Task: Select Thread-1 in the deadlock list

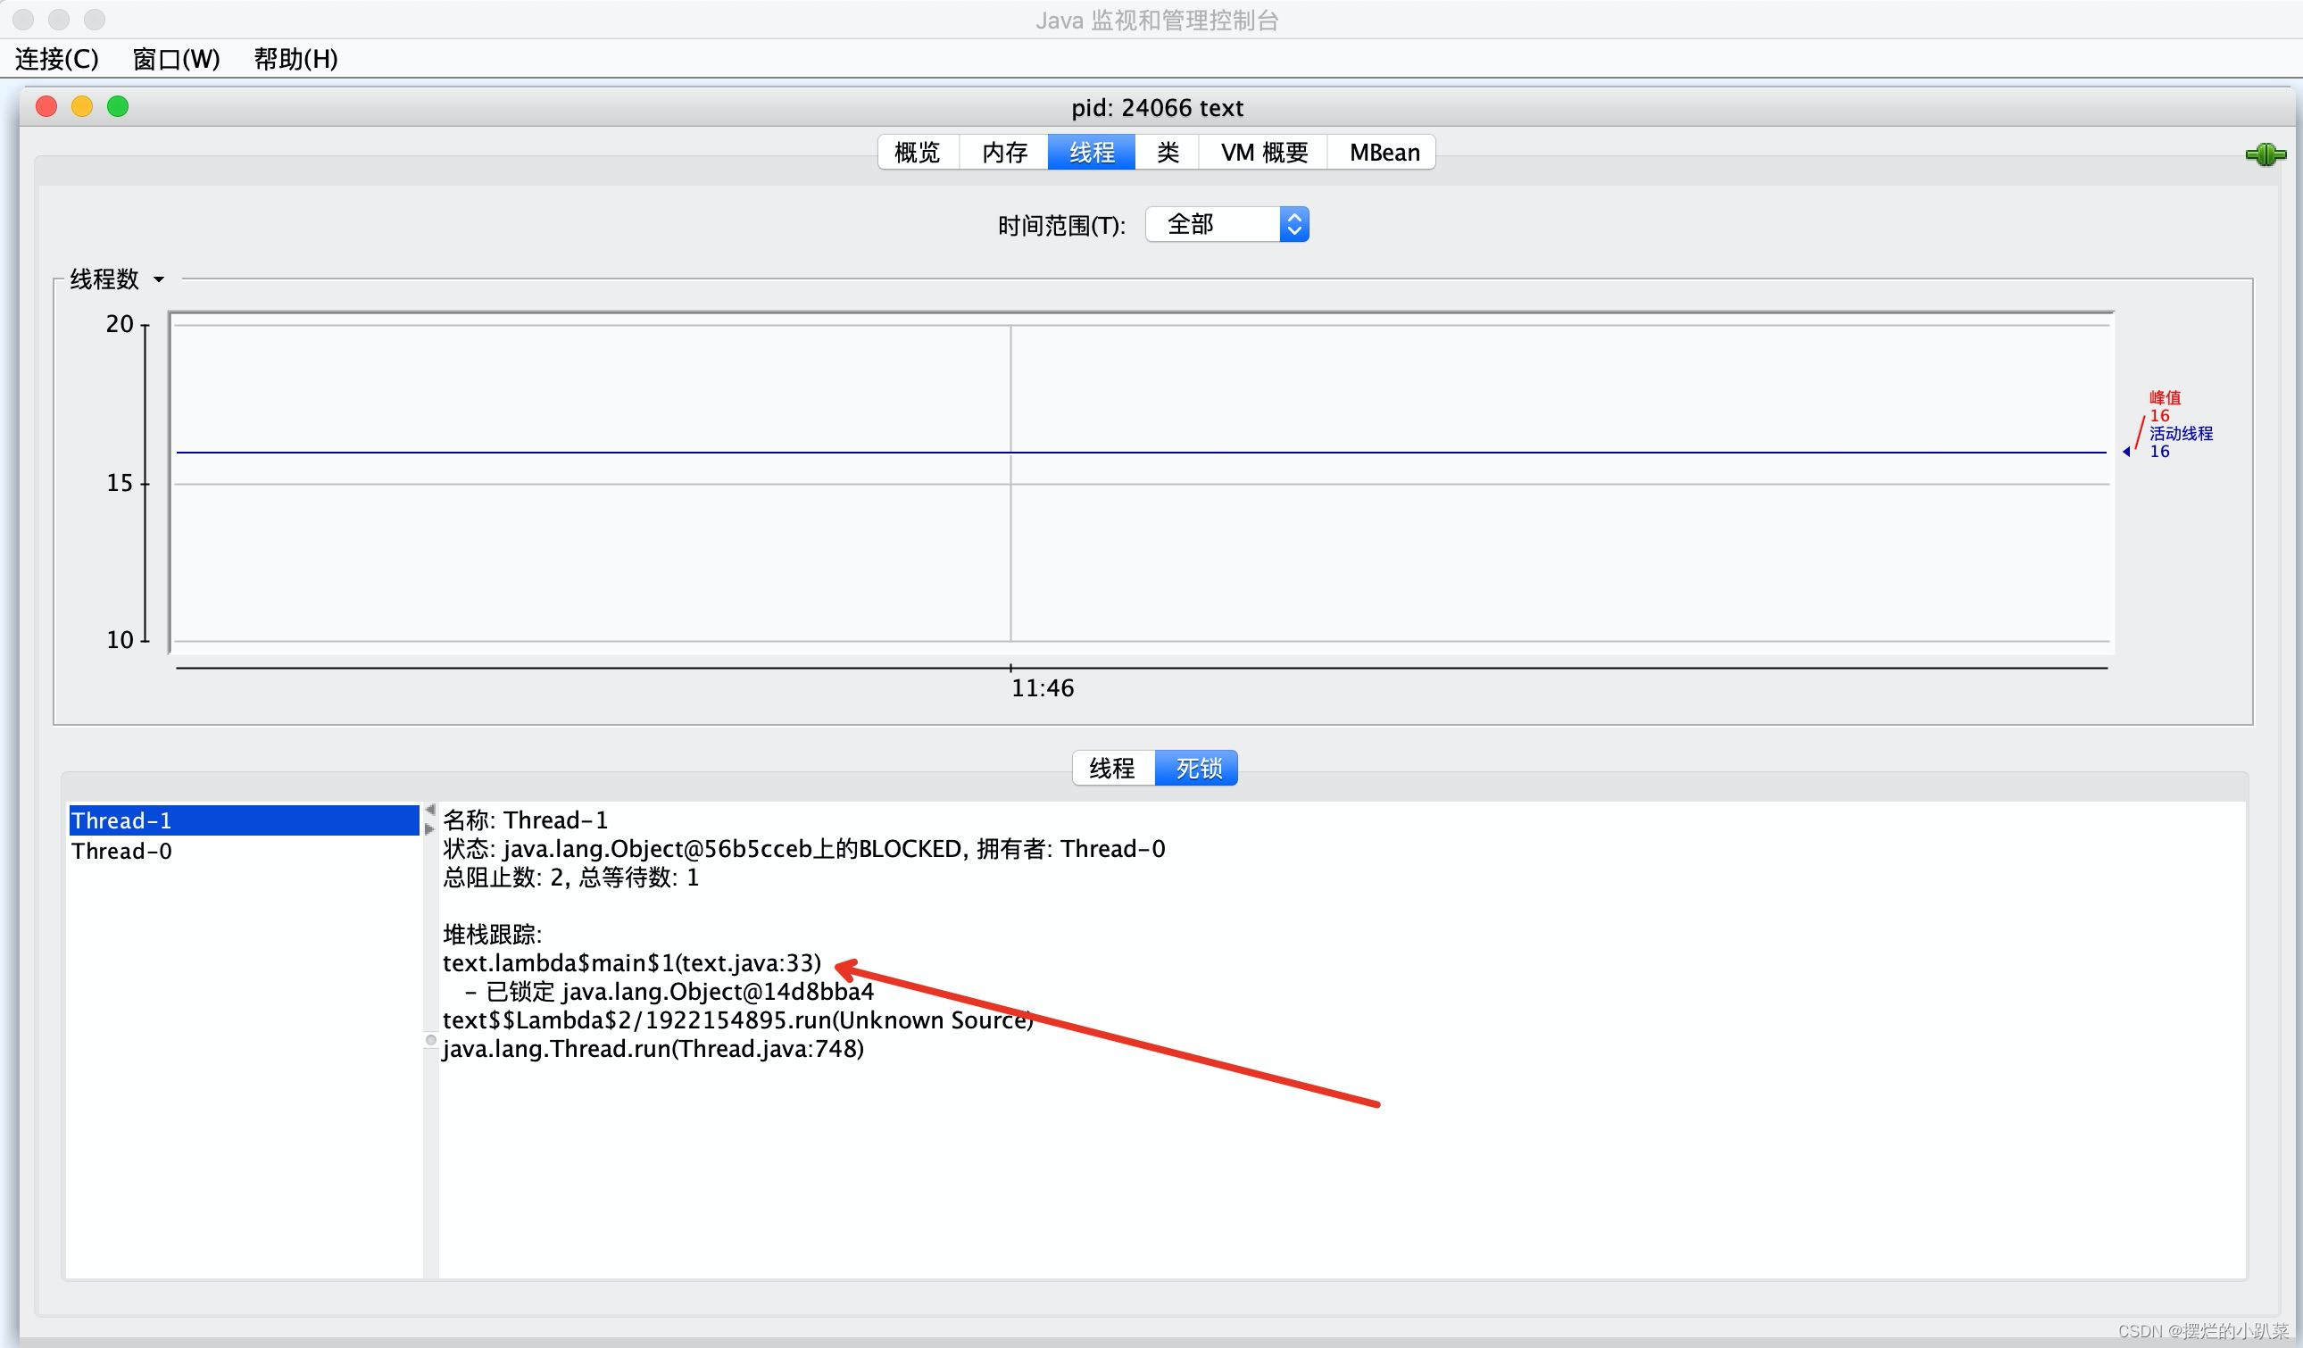Action: (244, 820)
